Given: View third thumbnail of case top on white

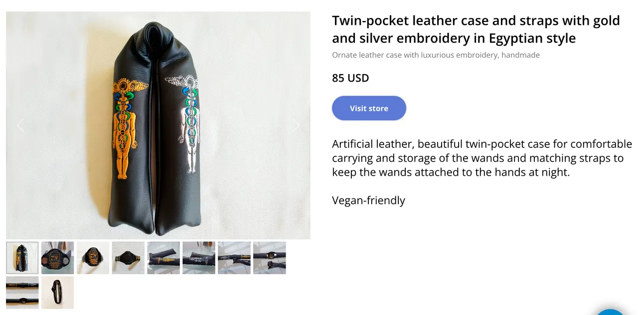Looking at the screenshot, I should click(x=93, y=258).
